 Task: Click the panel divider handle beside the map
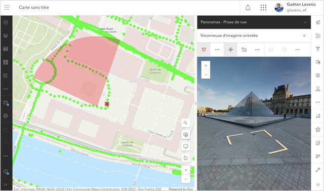(x=195, y=103)
